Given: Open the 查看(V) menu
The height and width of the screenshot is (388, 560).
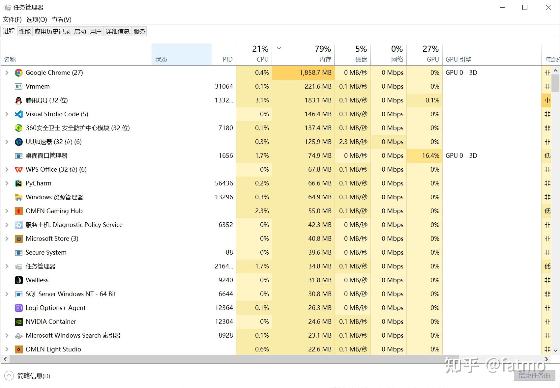Looking at the screenshot, I should [x=61, y=19].
